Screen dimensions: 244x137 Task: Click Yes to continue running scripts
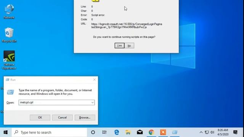tap(119, 46)
